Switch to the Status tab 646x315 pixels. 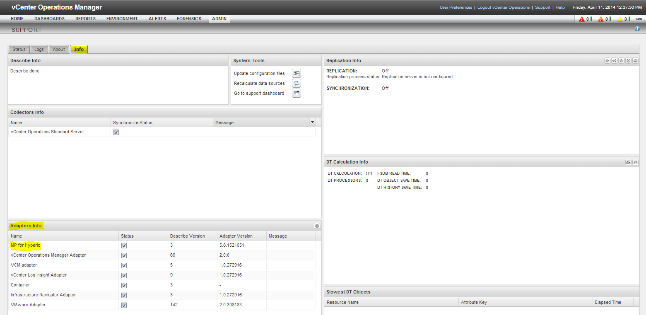(19, 49)
